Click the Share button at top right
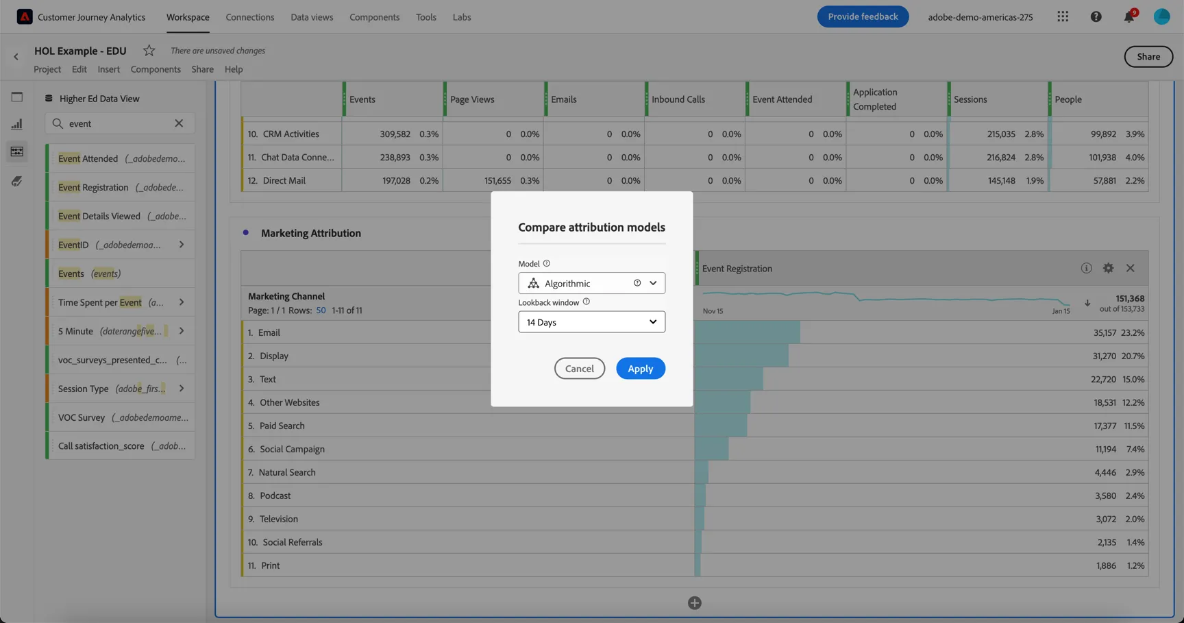This screenshot has height=623, width=1184. point(1148,57)
